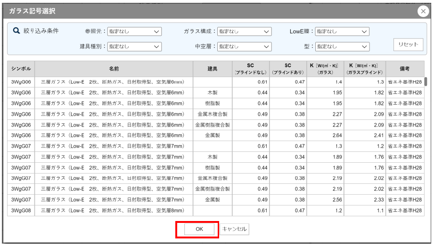
Task: Expand the ガラス構成 filter dropdown
Action: pyautogui.click(x=245, y=32)
